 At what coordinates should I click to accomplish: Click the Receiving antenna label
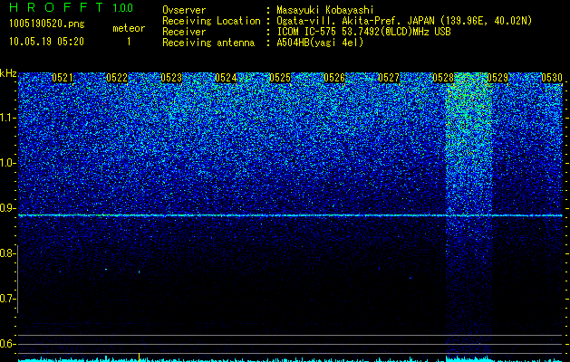click(x=208, y=43)
